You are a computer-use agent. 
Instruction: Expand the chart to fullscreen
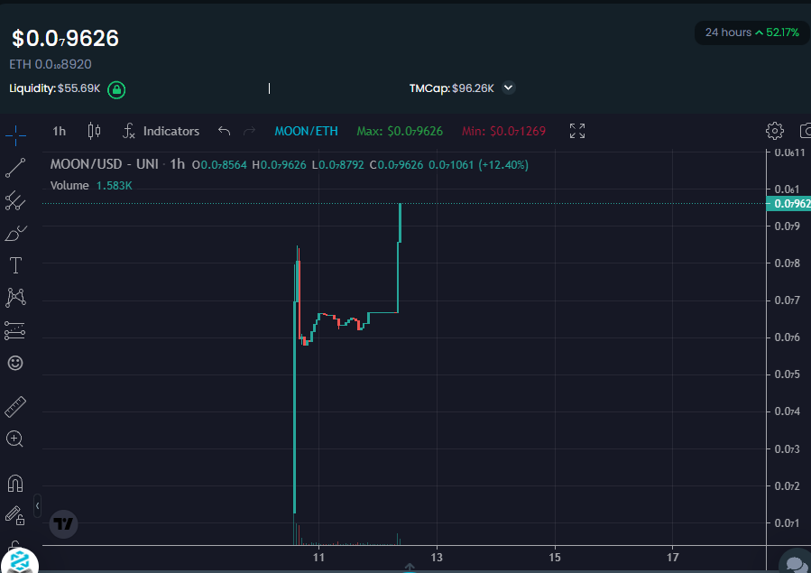577,131
